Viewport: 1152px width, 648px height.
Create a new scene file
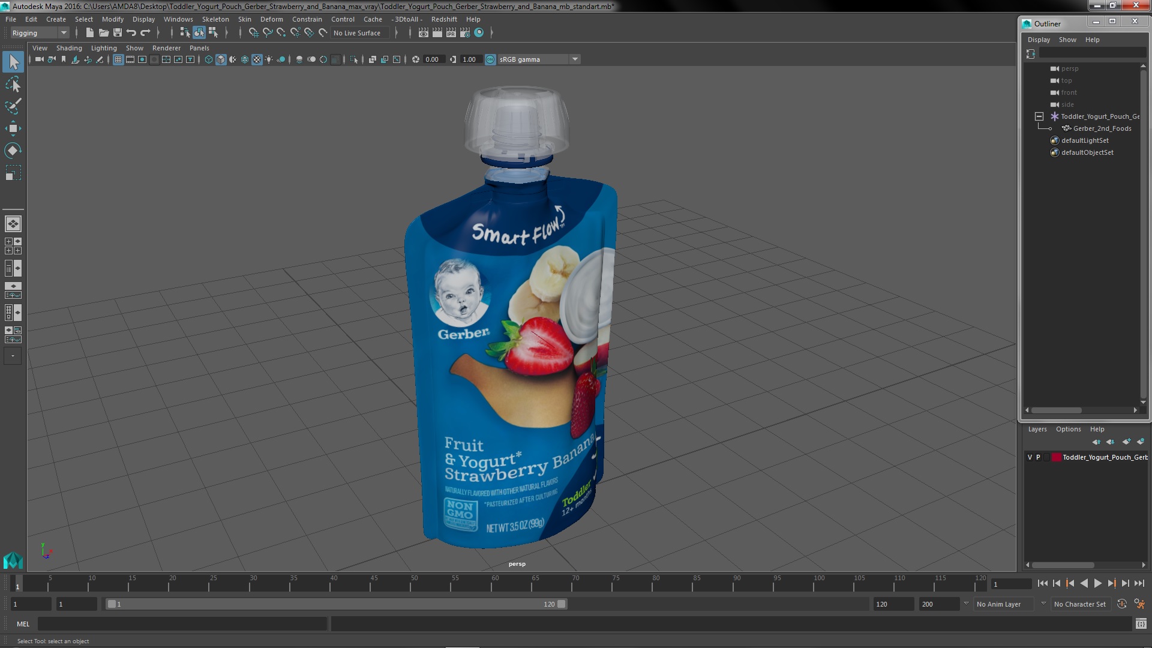click(90, 33)
